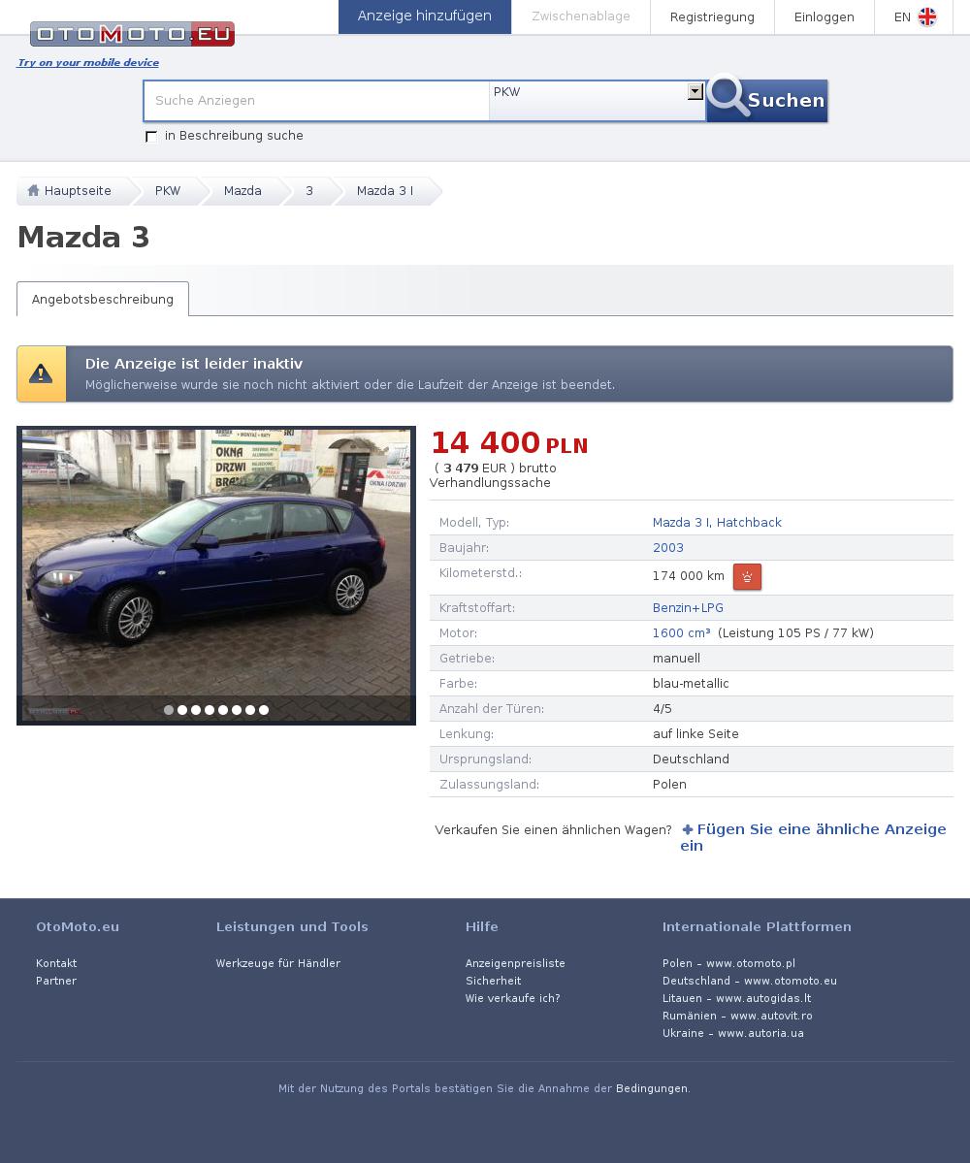Visit 'Rumänien – www.autovit.ro' link
Image resolution: width=970 pixels, height=1163 pixels.
pyautogui.click(x=737, y=1016)
